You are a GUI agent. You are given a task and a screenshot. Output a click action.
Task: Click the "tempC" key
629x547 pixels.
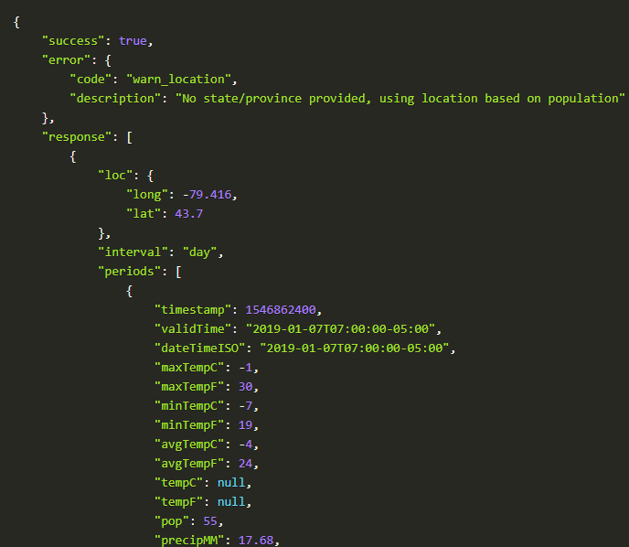(x=179, y=483)
